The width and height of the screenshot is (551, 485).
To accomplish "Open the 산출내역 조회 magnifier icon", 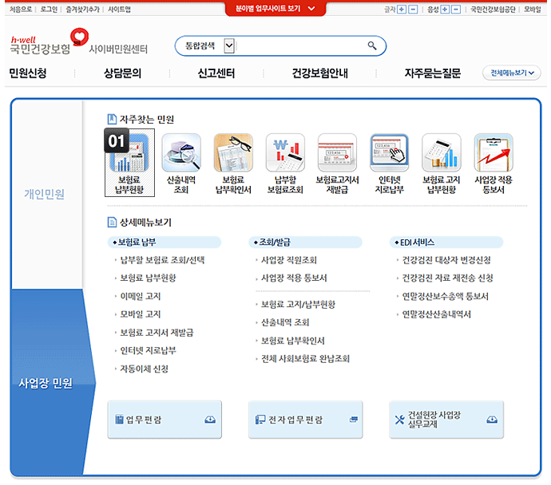I will point(181,152).
